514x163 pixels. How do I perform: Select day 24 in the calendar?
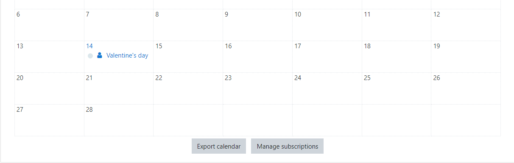tap(327, 88)
